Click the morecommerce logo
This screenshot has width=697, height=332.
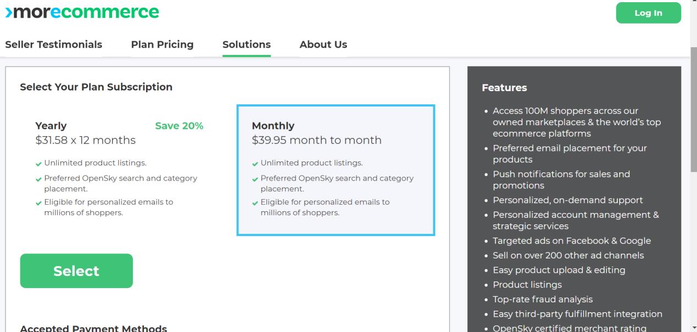tap(82, 12)
